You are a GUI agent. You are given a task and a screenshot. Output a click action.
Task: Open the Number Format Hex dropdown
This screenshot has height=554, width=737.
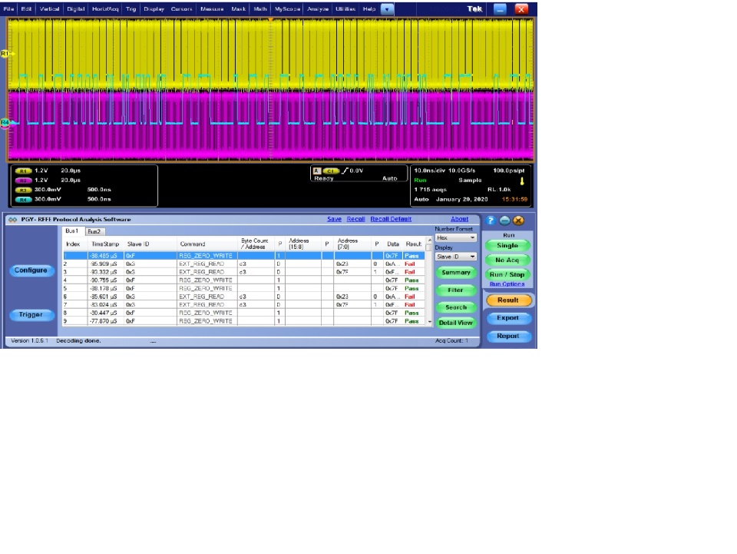[x=455, y=238]
